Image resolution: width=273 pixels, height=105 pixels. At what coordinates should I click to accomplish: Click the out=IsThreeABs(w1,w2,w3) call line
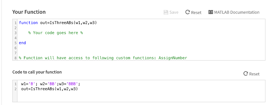click(49, 89)
